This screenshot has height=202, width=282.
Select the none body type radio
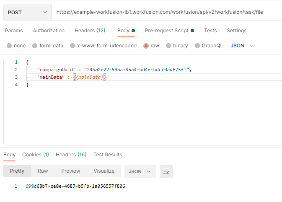coord(9,46)
